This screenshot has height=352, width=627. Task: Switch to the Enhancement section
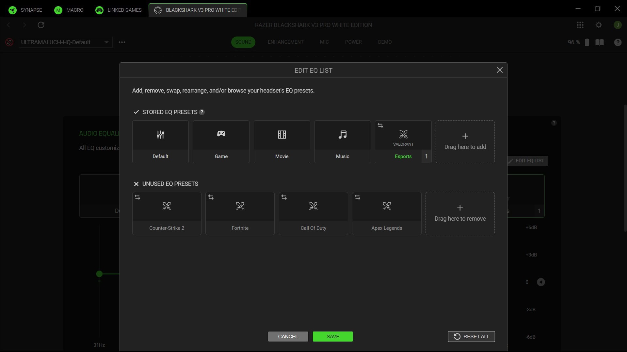(x=285, y=42)
